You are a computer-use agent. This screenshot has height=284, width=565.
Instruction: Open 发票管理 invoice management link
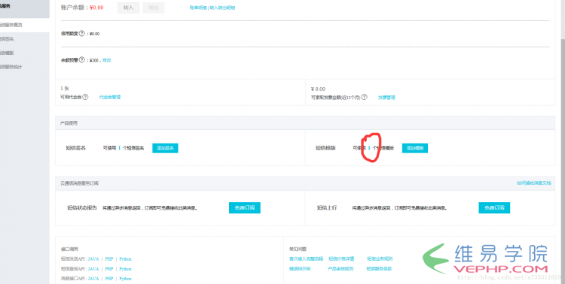(386, 98)
